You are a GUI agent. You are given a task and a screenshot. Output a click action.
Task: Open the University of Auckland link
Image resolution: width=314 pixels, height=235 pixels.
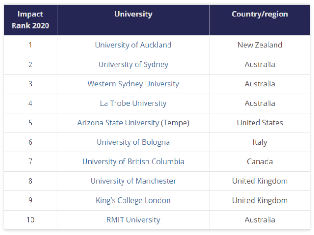click(x=133, y=45)
